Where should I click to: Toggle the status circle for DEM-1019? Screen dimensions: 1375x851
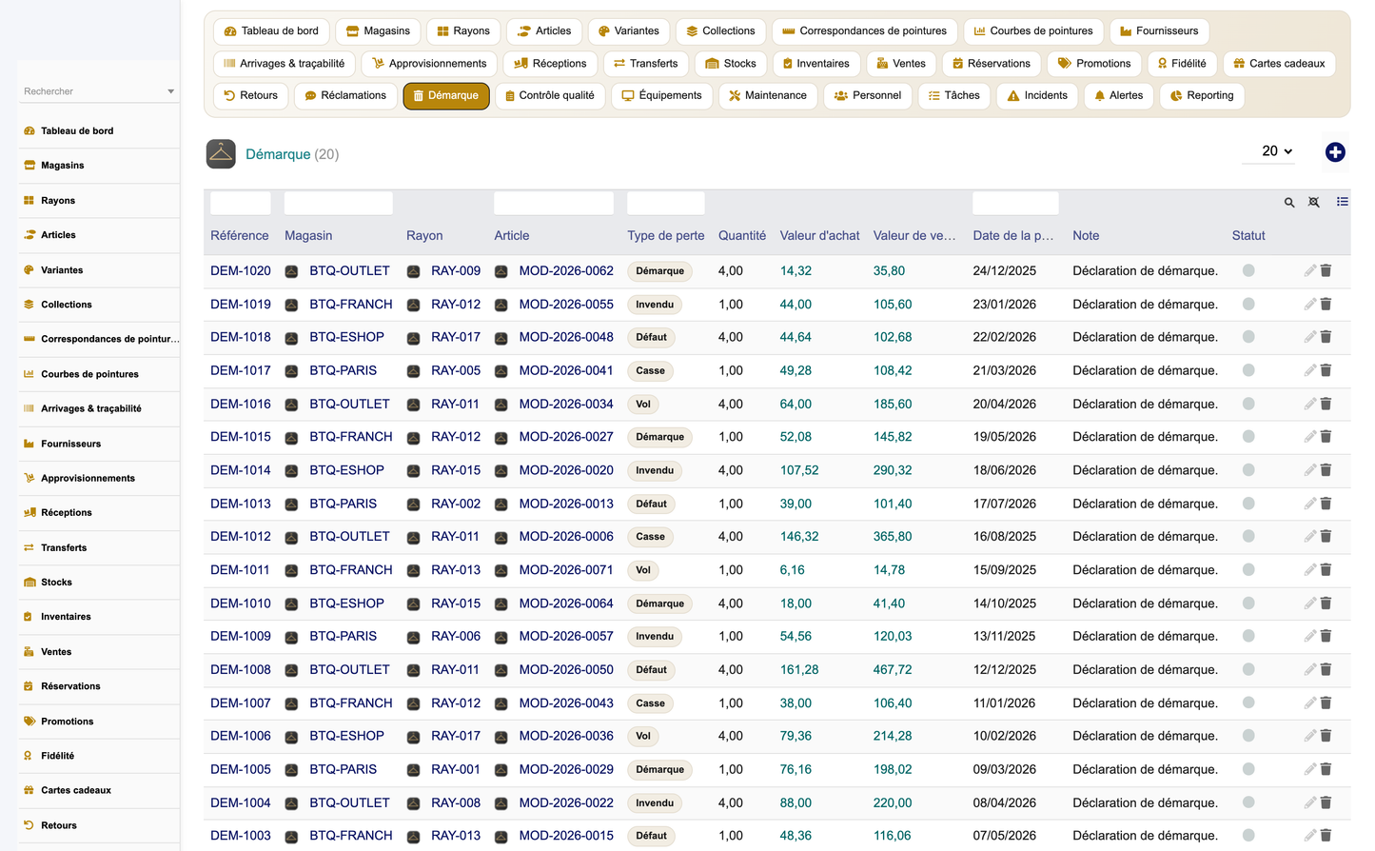pyautogui.click(x=1248, y=305)
